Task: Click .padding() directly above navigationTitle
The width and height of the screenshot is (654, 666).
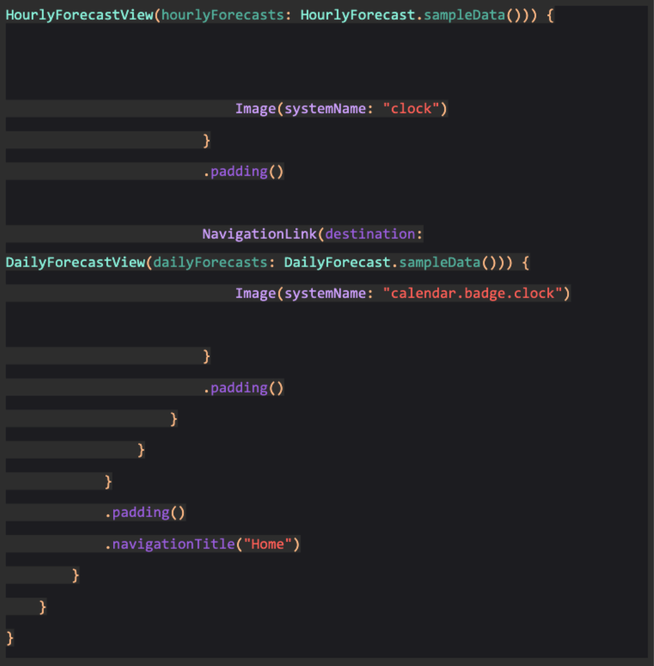Action: click(x=145, y=513)
